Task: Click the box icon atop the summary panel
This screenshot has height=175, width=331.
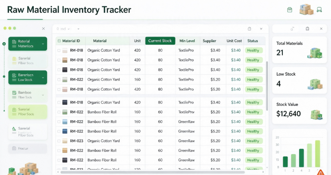Action: point(307,29)
